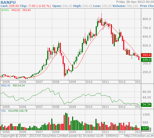Click the tallest volume bar near late 2008
154x138 pixels.
click(66, 121)
